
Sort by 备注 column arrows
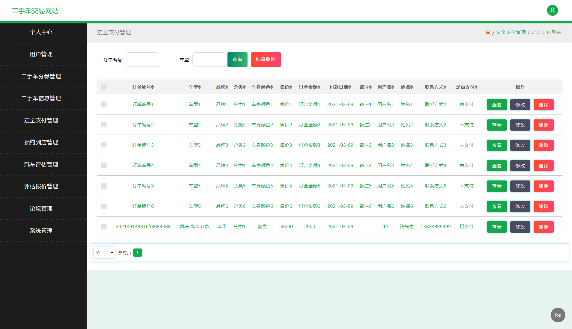[x=370, y=87]
